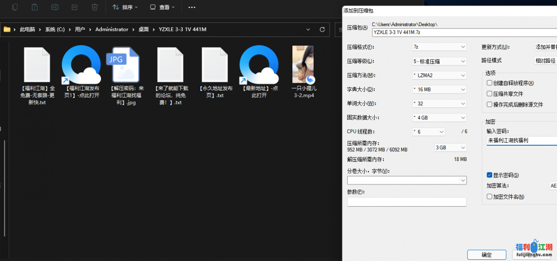
Task: Click the Delete trash icon in toolbar
Action: 94,7
